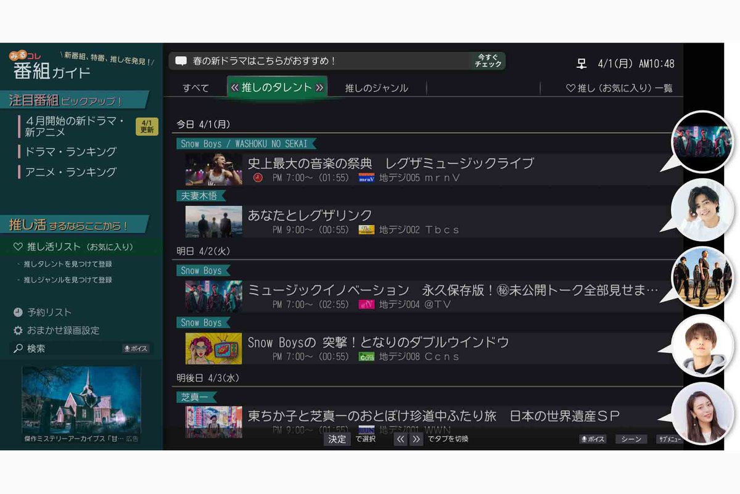Click the fourth avatar with light-haired person

pyautogui.click(x=702, y=345)
